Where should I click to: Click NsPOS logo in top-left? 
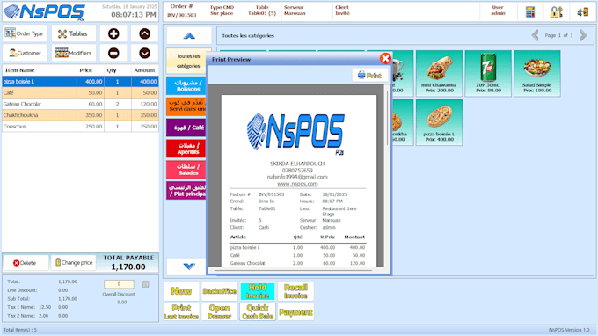click(x=45, y=11)
